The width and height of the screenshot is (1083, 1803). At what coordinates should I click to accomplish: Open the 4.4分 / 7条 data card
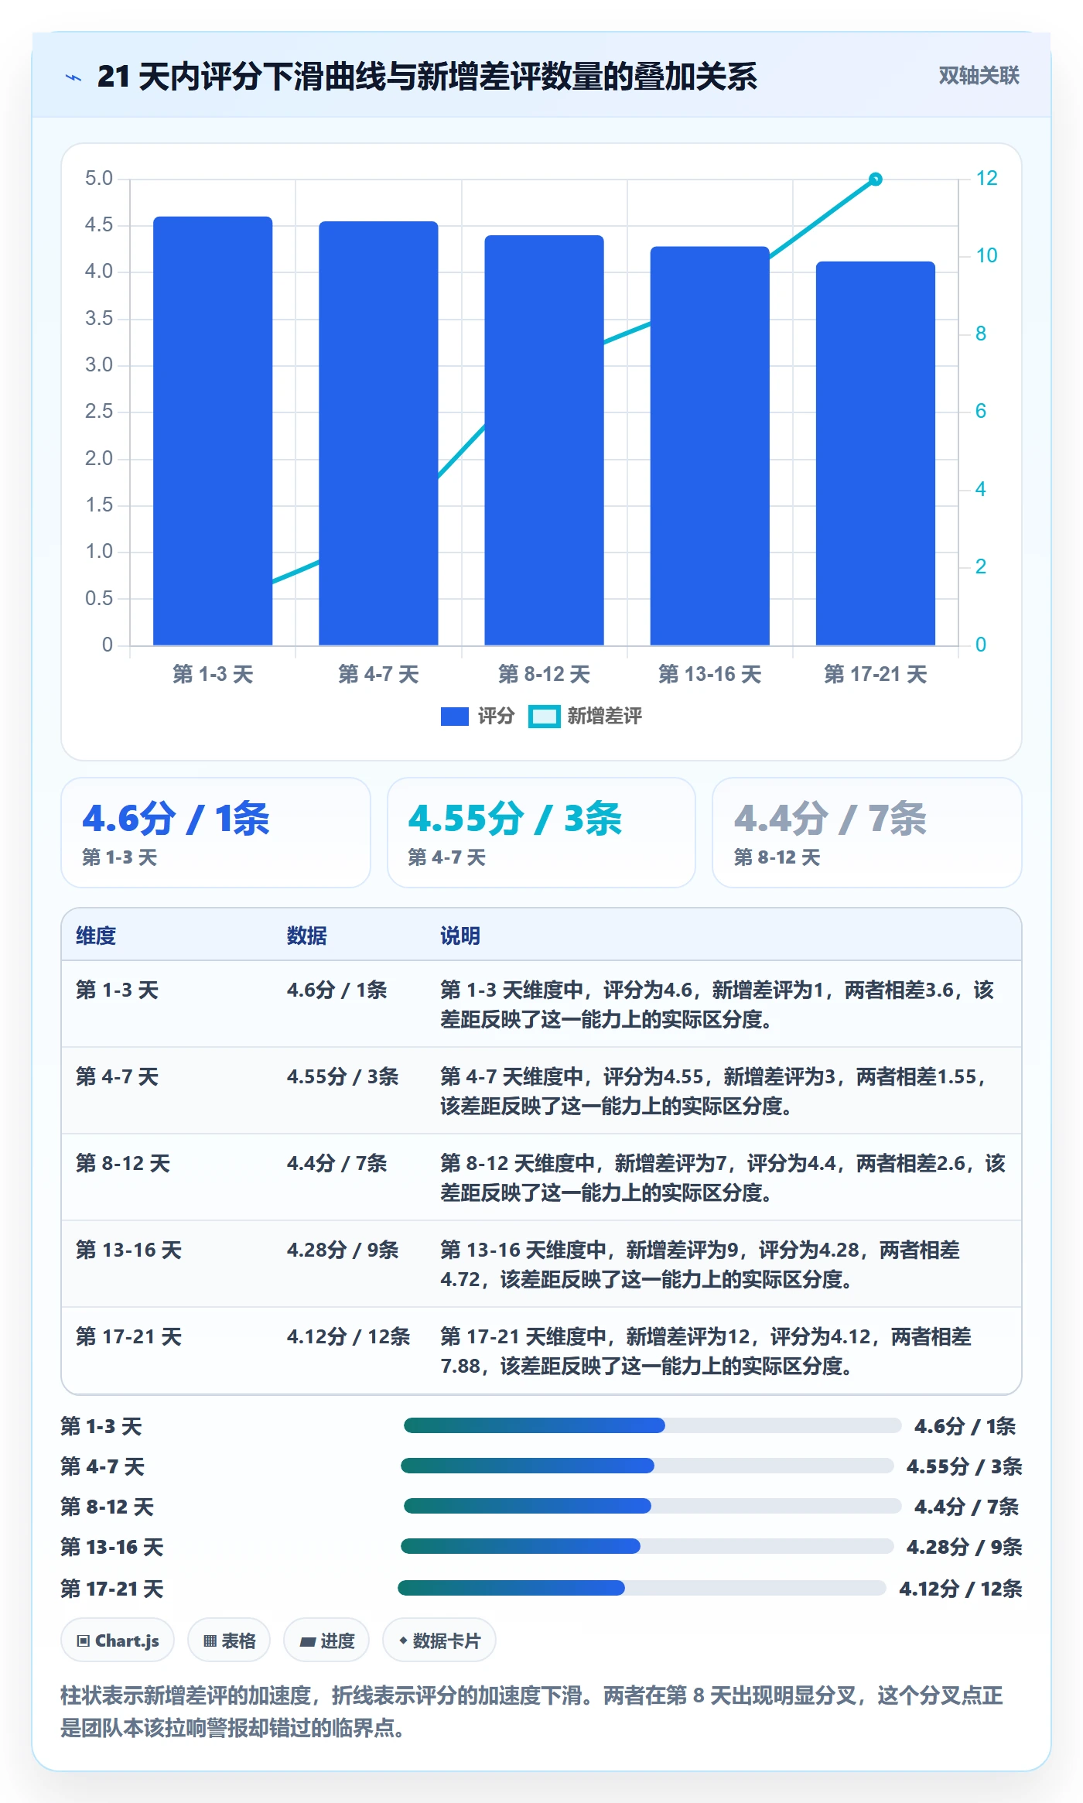point(867,833)
